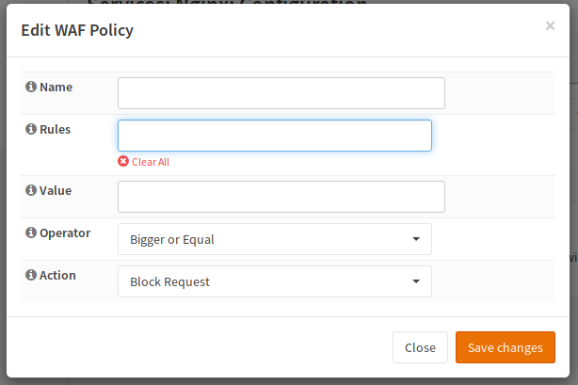Viewport: 578px width, 385px height.
Task: Click the Name field label
Action: pyautogui.click(x=56, y=87)
